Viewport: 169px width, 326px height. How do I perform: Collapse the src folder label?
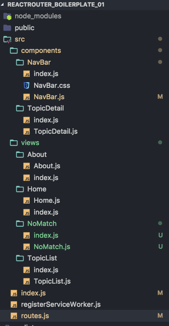point(20,39)
